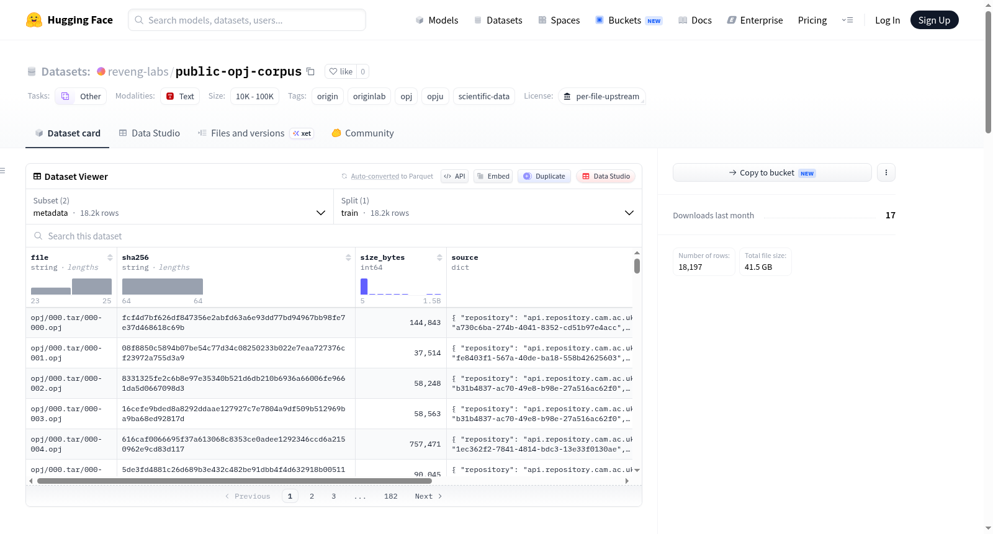Open the Spaces section
Image resolution: width=993 pixels, height=534 pixels.
point(559,20)
